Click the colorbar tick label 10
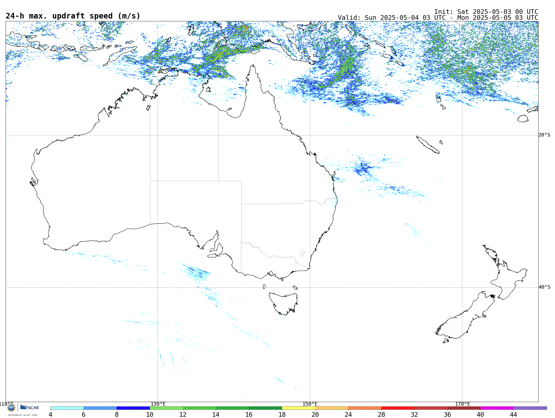The width and height of the screenshot is (555, 418). (x=150, y=415)
